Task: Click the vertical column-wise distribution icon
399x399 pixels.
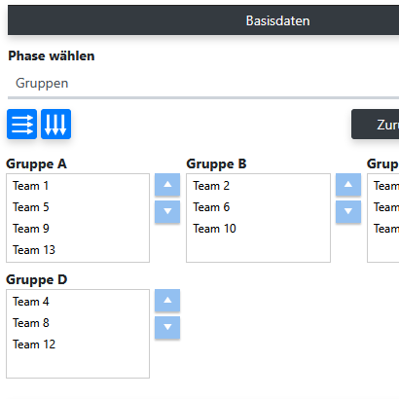Action: (55, 124)
